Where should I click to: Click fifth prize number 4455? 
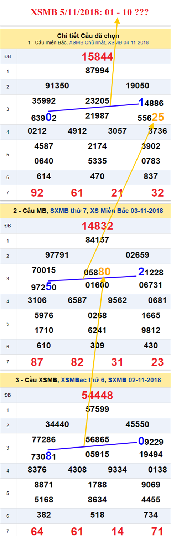point(151,500)
